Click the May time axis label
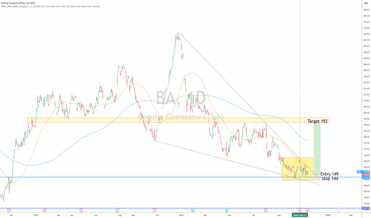 pos(229,215)
